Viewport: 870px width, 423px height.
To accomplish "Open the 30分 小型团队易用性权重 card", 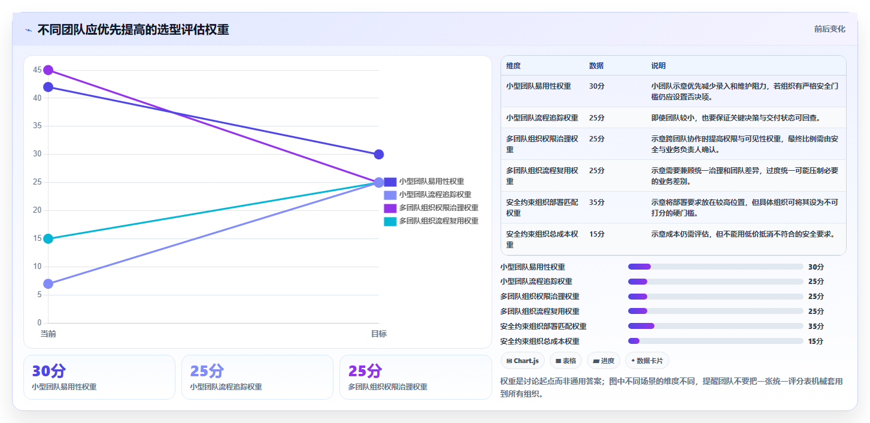I will 99,377.
